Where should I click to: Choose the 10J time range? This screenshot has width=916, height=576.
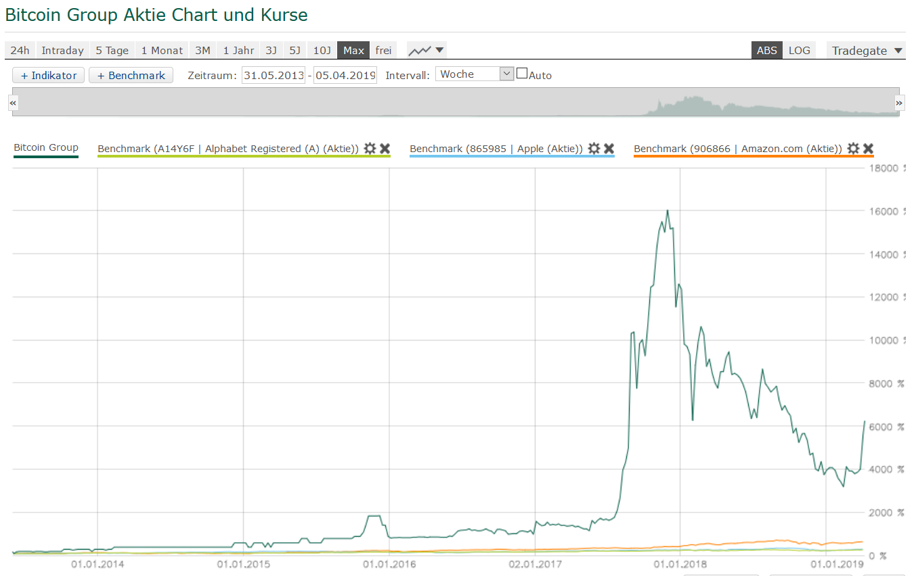tap(322, 50)
